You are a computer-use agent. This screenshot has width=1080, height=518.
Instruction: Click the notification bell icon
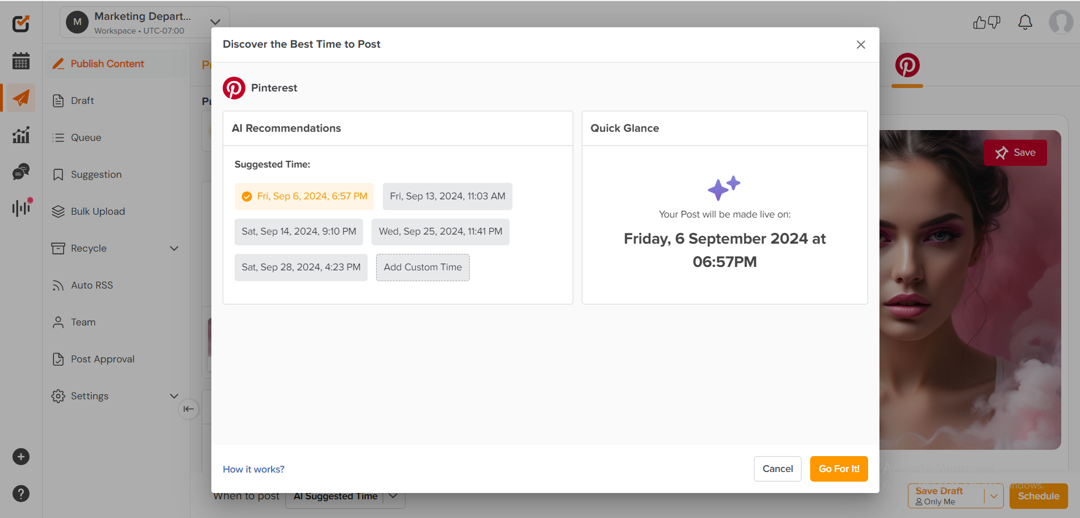(x=1025, y=23)
